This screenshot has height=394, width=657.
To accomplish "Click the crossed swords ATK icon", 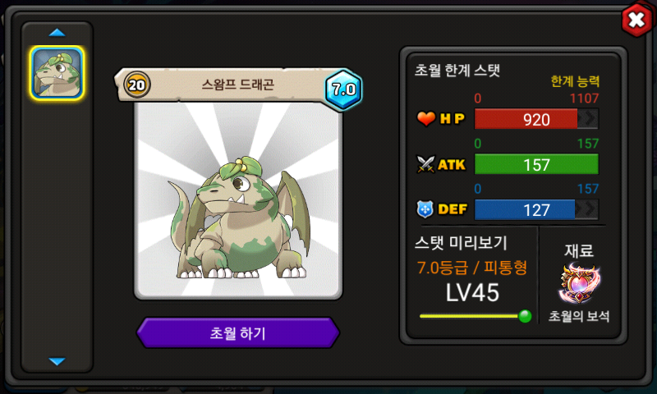I will point(425,164).
